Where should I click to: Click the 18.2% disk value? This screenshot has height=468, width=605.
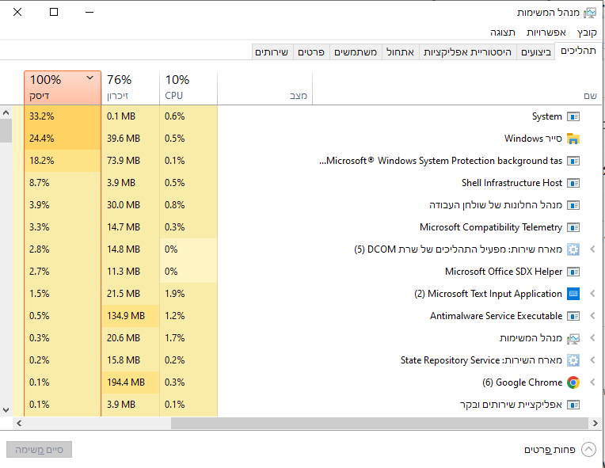pos(42,161)
